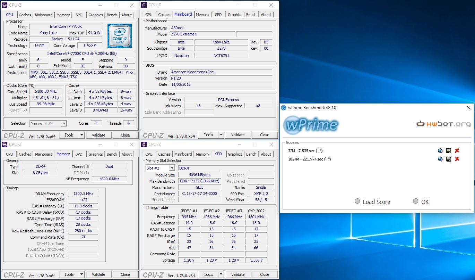The height and width of the screenshot is (280, 475).
Task: Click Tools button in the SPD-tab window
Action: (208, 274)
